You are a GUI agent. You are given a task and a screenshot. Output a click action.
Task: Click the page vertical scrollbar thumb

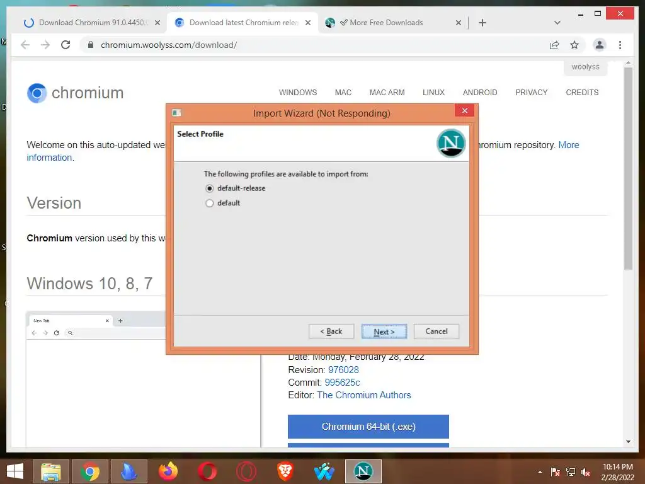click(x=628, y=169)
